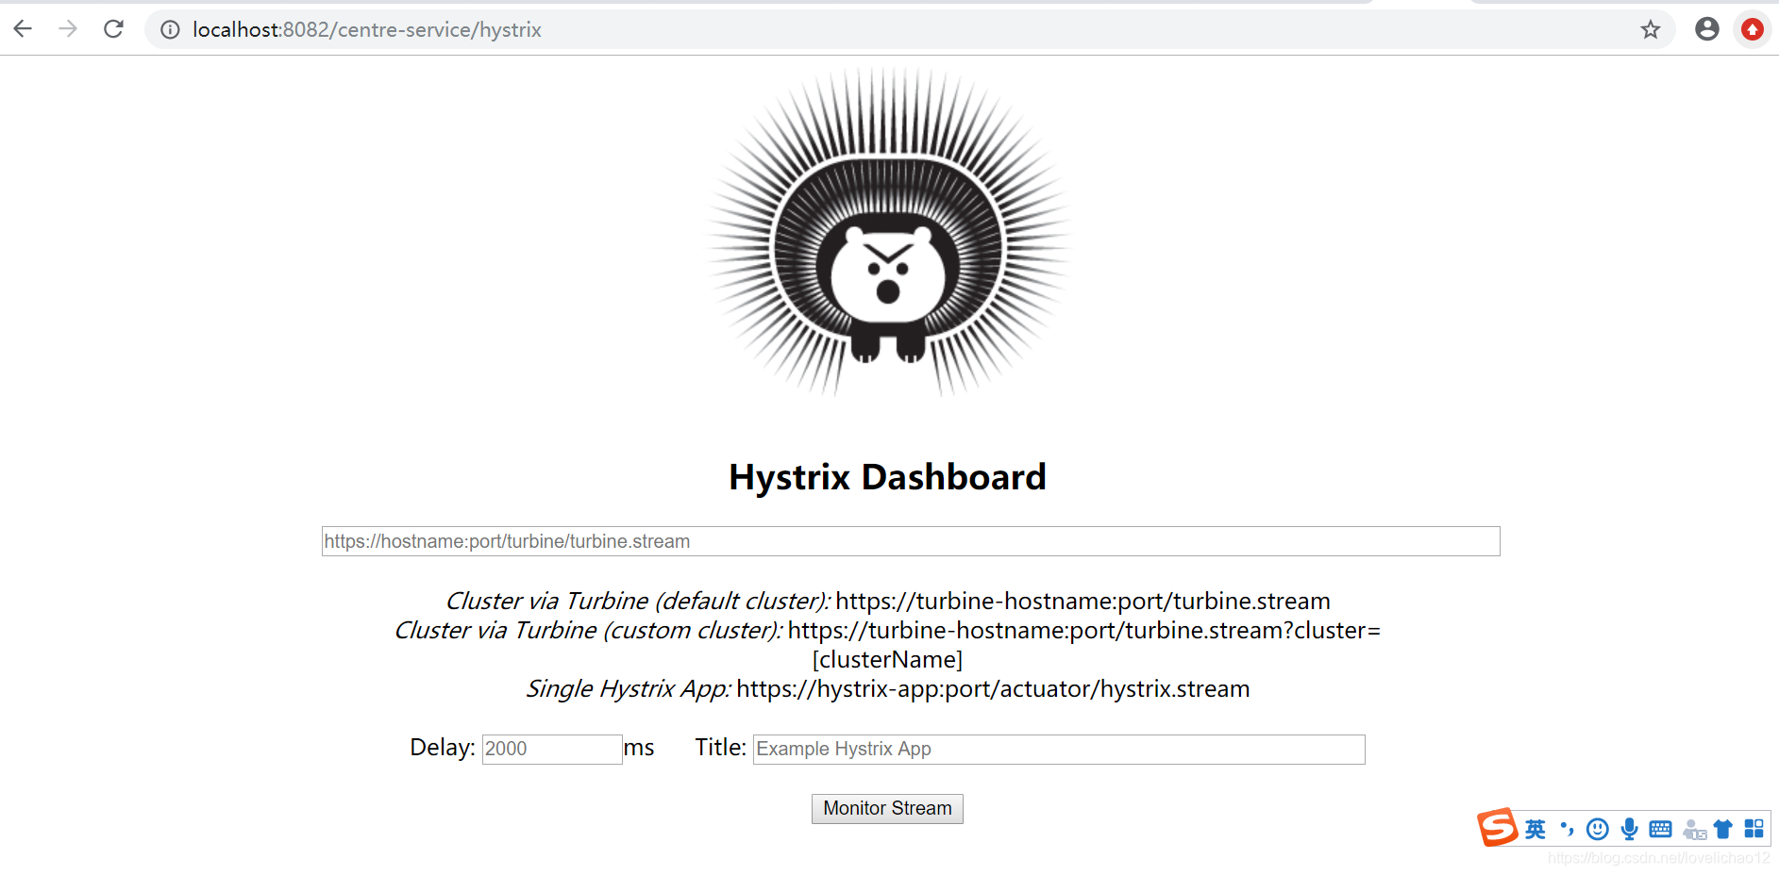Open the browser profile avatar

click(x=1707, y=29)
